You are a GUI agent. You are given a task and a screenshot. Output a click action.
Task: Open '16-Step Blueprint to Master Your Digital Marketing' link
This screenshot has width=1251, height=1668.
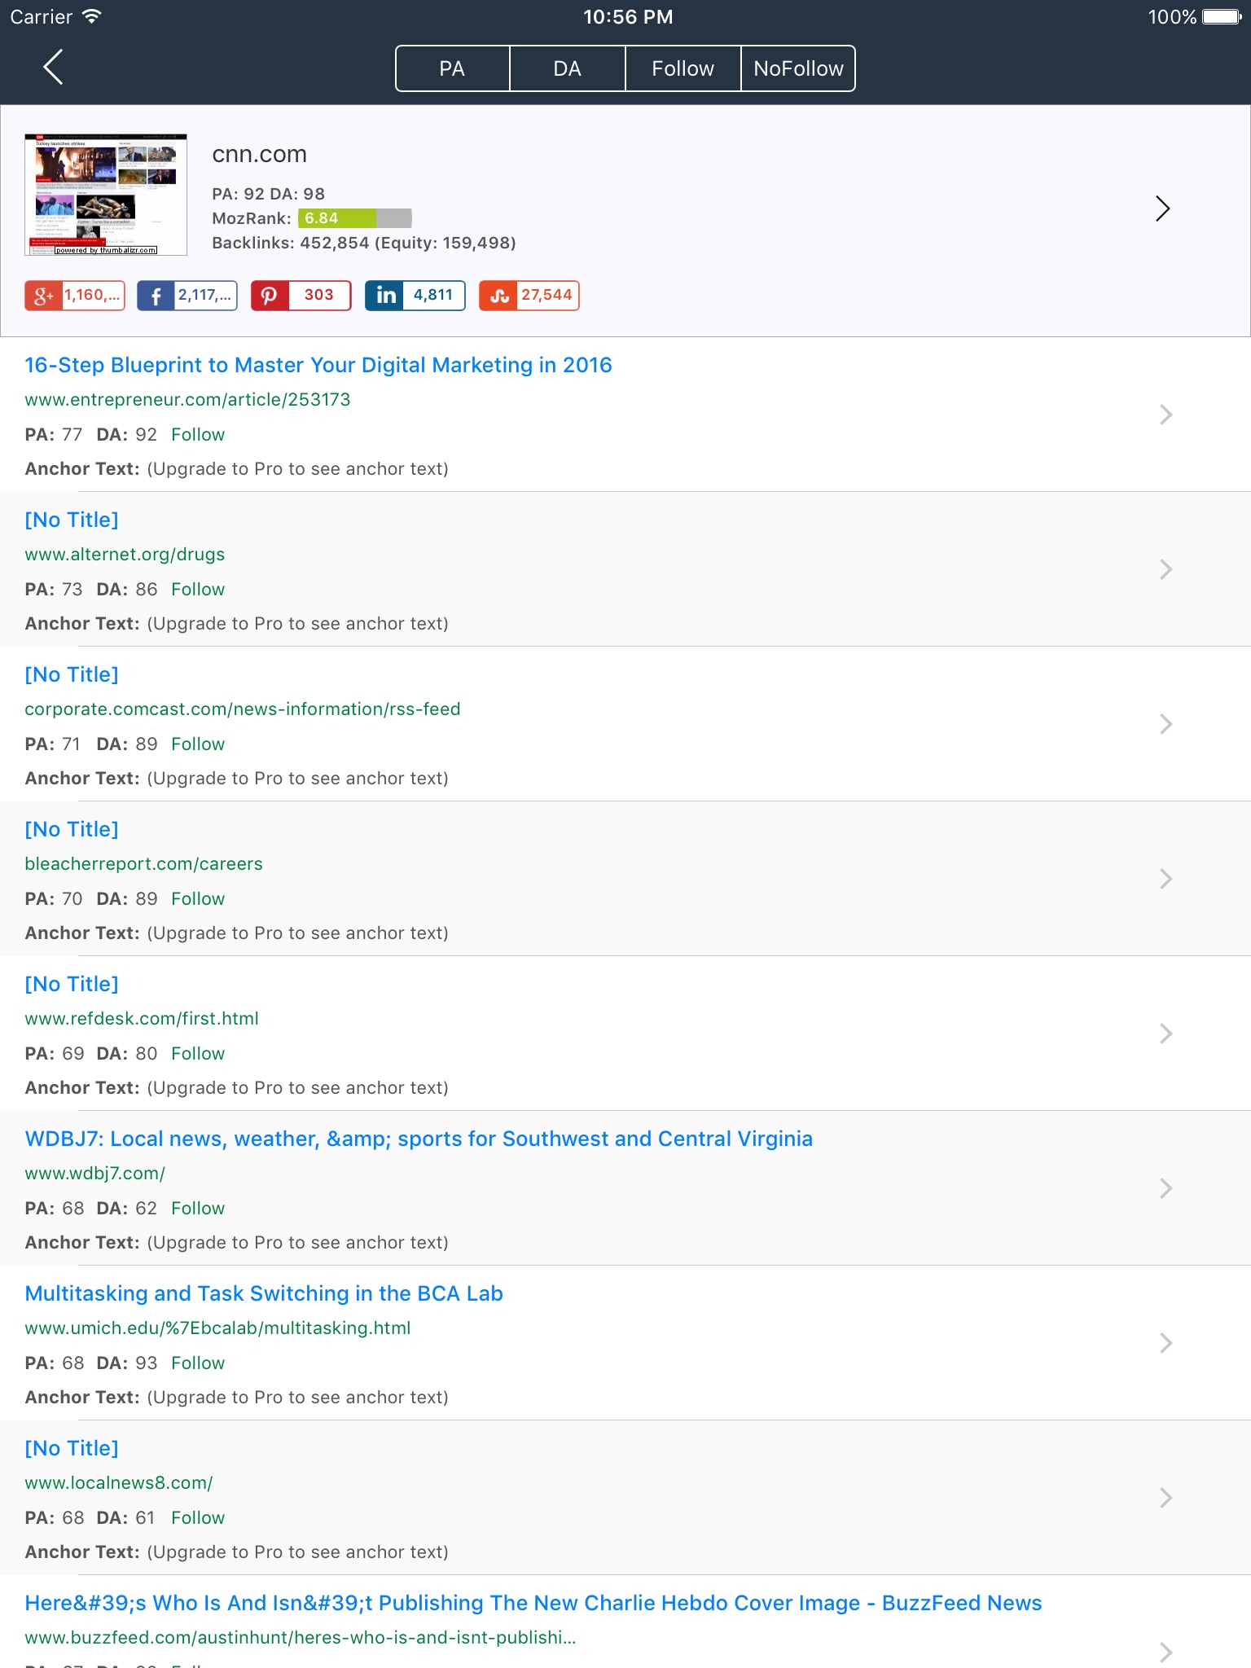pos(318,365)
